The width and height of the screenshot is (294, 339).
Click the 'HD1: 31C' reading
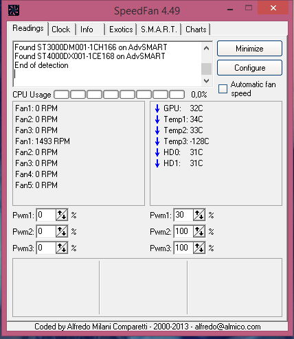(183, 163)
